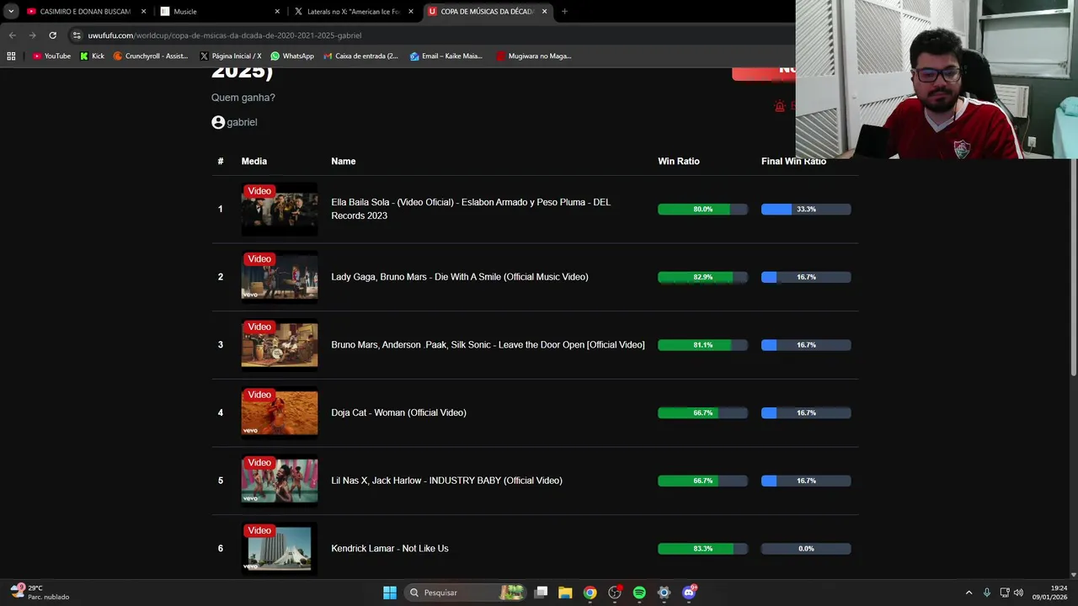Open the site information icon in address bar

(77, 35)
